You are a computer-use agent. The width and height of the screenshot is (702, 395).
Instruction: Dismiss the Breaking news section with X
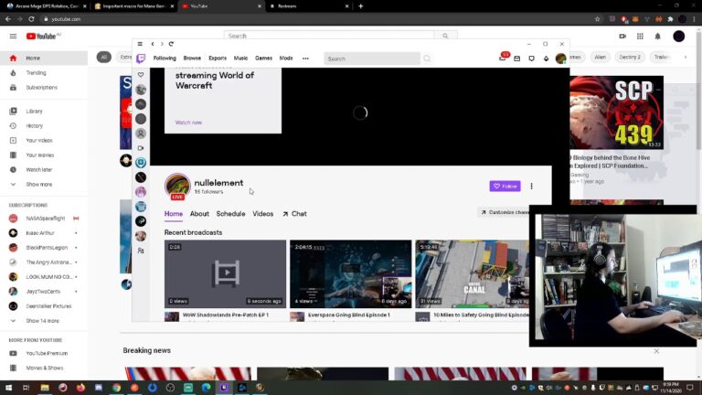656,351
